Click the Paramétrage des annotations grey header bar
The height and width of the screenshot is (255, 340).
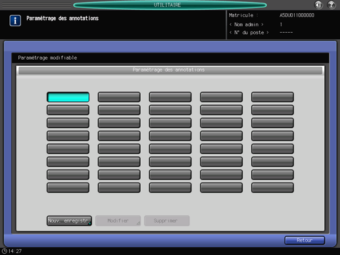170,70
